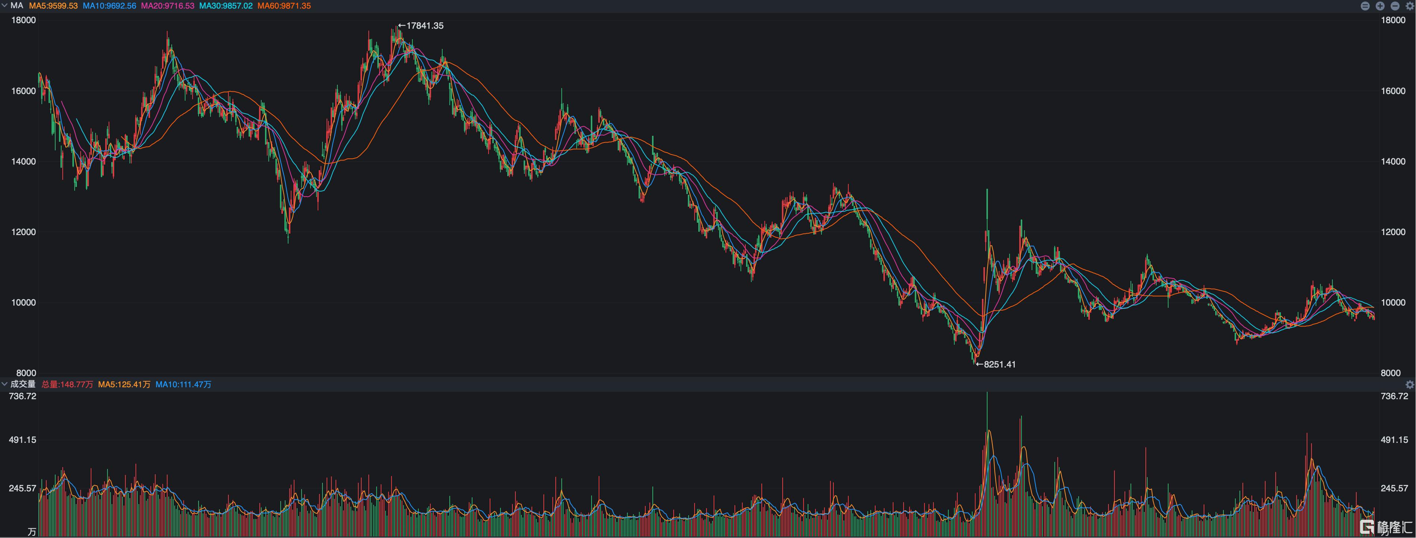Viewport: 1416px width, 538px height.
Task: Click the MA60:9871.35 legend label
Action: click(x=284, y=6)
